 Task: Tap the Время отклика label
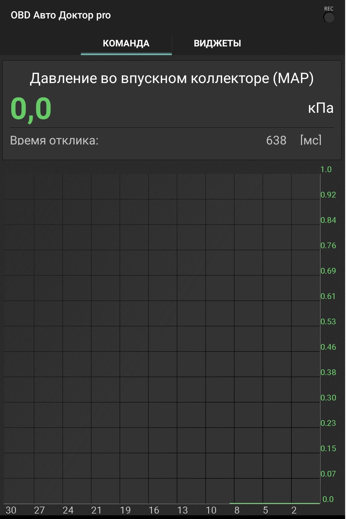tap(54, 140)
